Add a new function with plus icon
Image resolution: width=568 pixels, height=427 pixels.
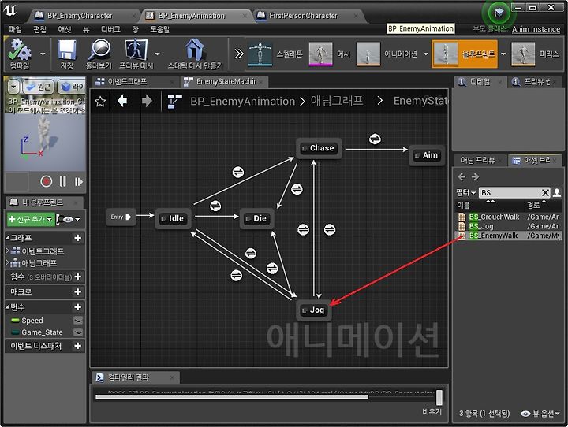tap(77, 277)
